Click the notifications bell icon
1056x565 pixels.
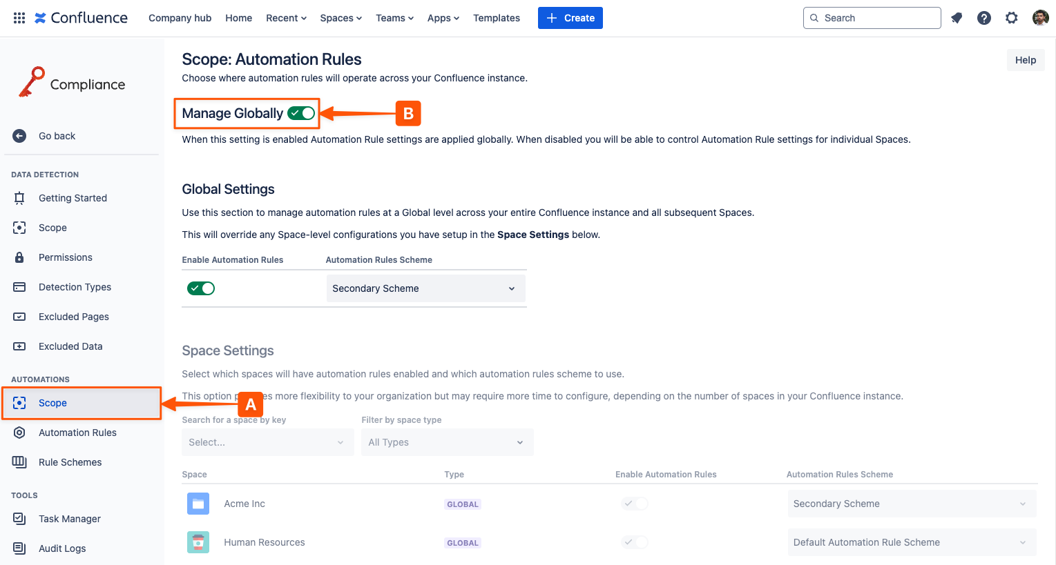coord(957,18)
